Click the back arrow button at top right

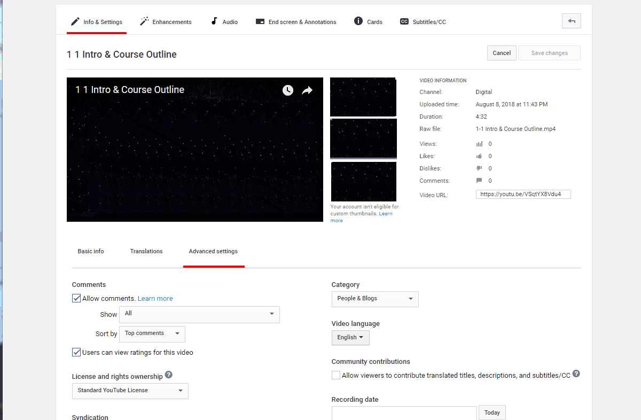click(572, 21)
